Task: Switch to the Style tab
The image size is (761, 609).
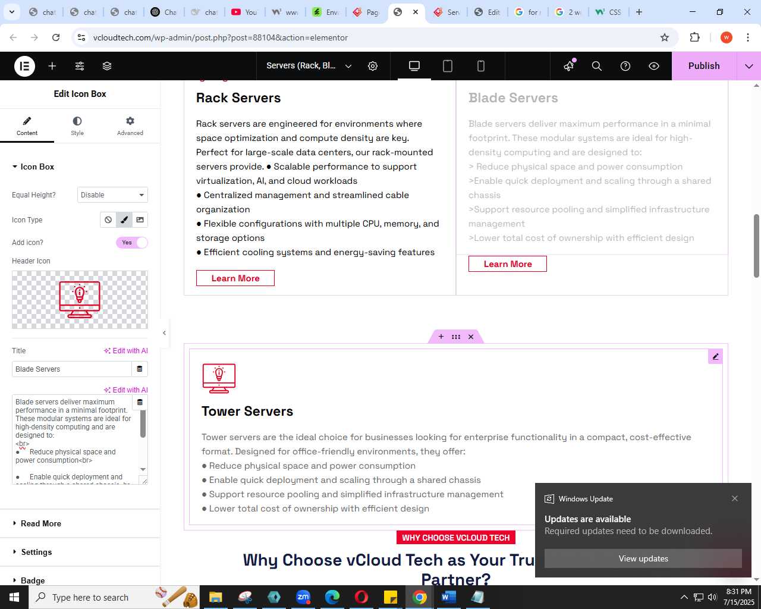Action: click(x=77, y=126)
